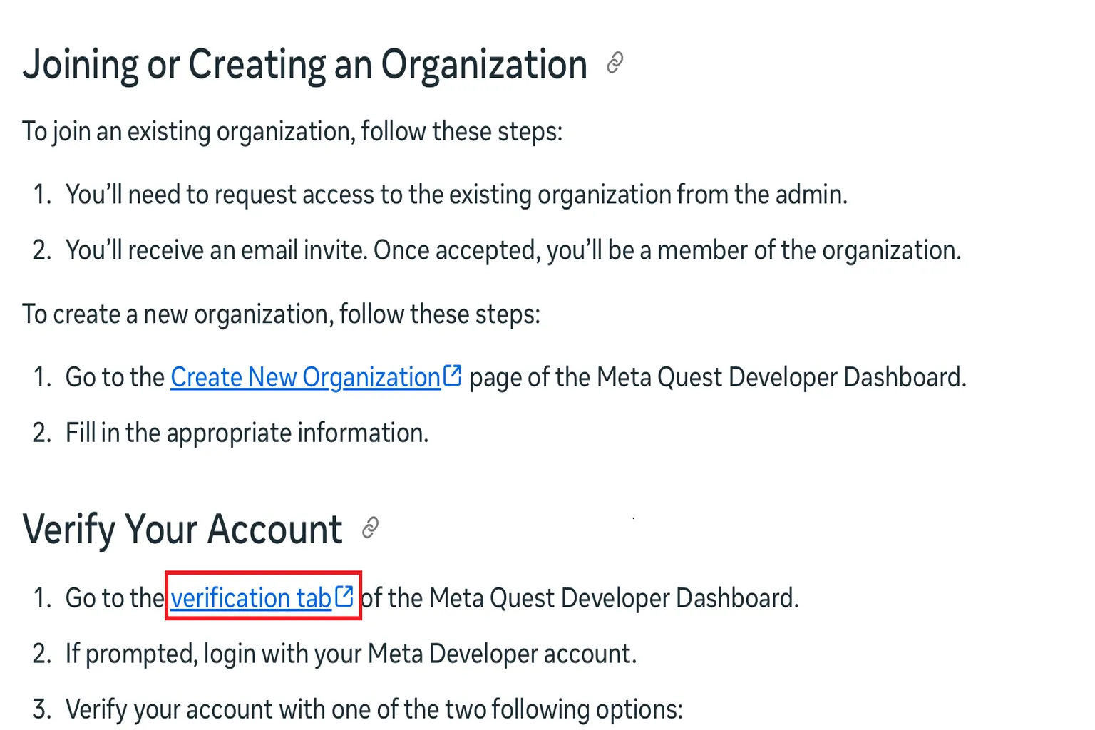This screenshot has height=730, width=1095.
Task: Click text 'page of the Meta Quest Developer Dashboard.'
Action: [718, 377]
